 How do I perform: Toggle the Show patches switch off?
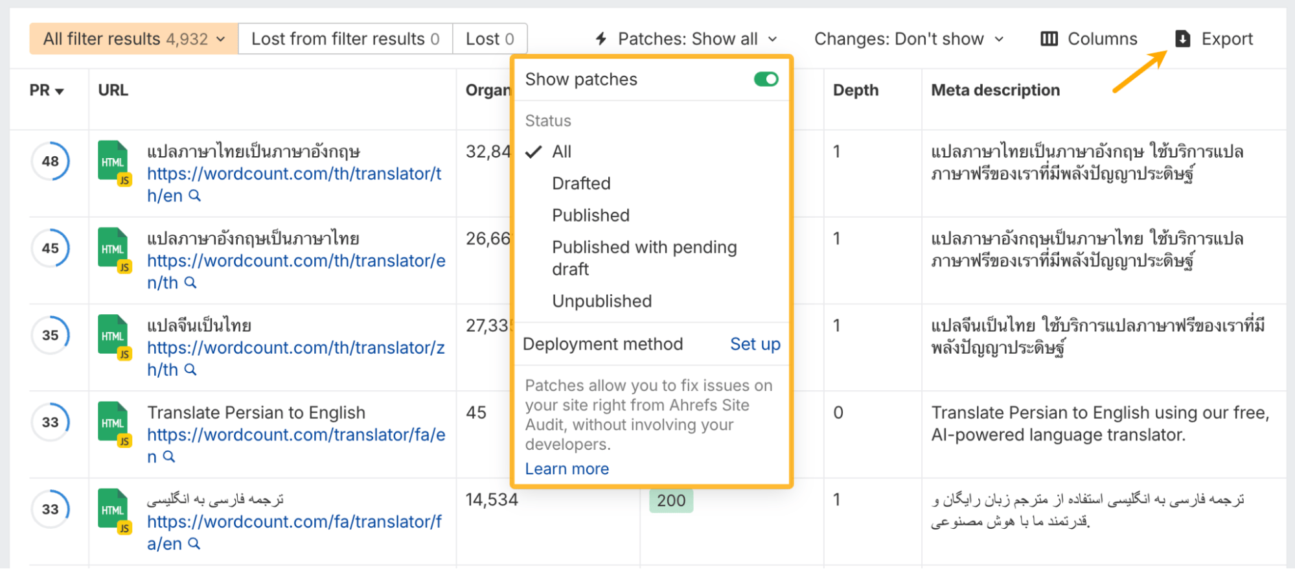[x=766, y=79]
